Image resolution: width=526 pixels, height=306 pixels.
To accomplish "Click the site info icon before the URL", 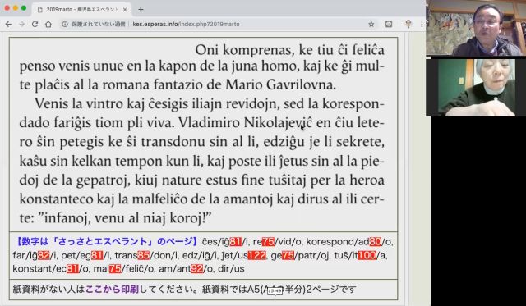I will (x=65, y=24).
